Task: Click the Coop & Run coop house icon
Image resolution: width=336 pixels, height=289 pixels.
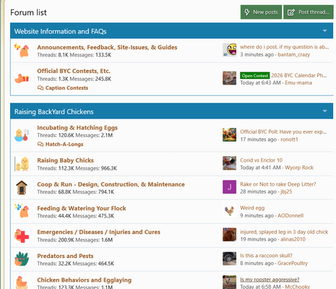Action: click(22, 188)
